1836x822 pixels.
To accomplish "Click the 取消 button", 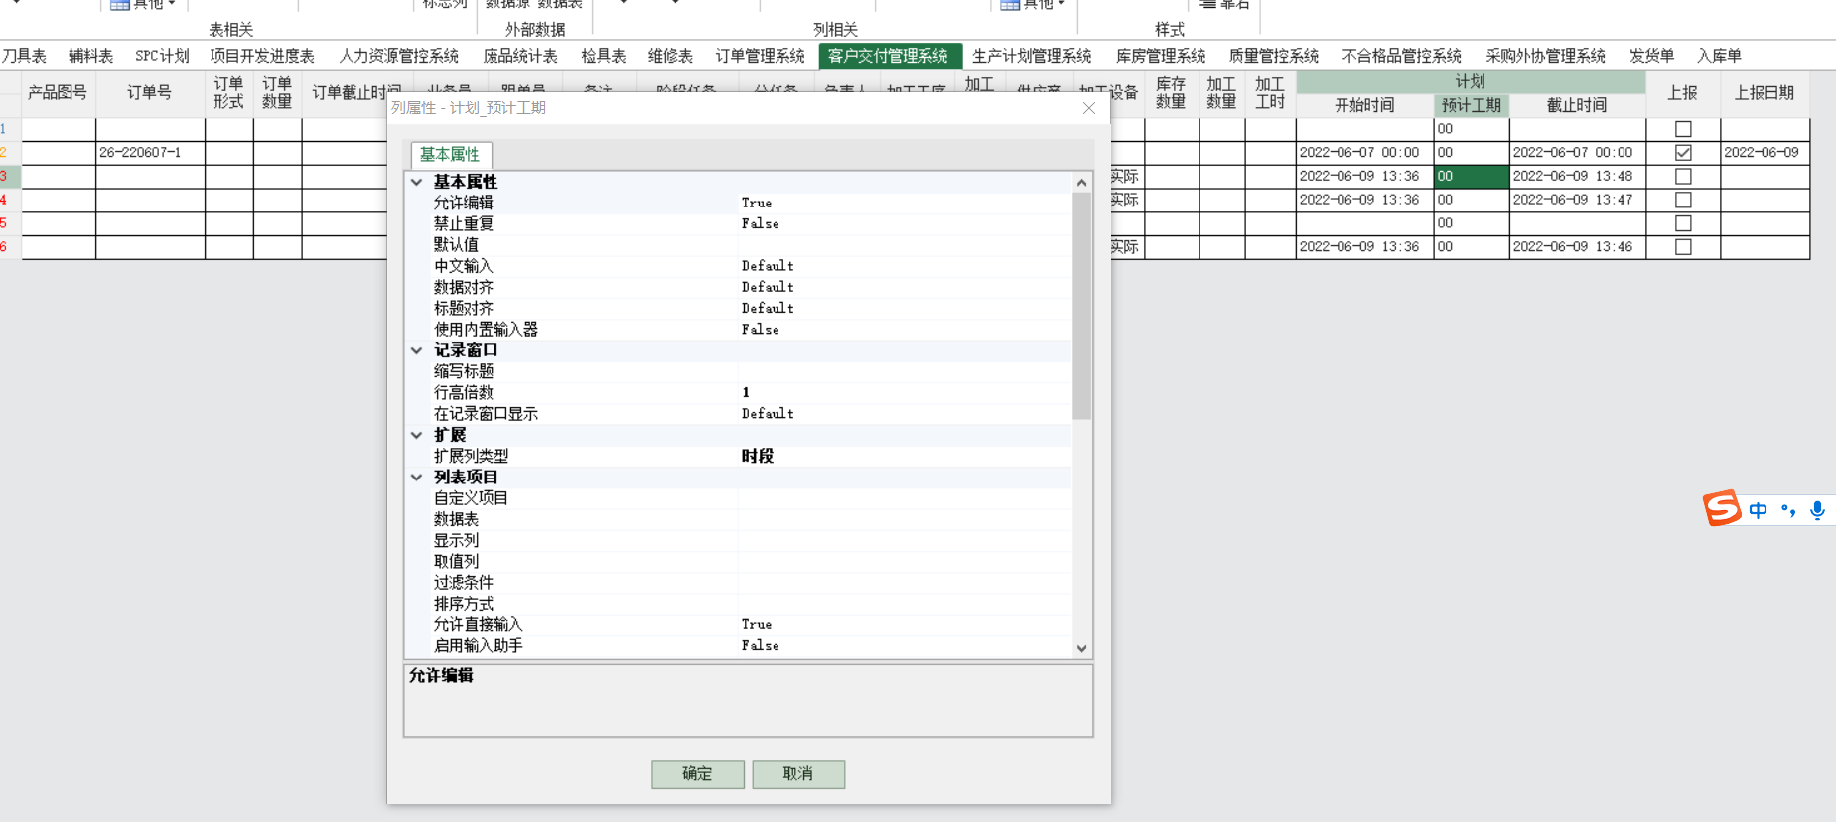I will coord(797,774).
